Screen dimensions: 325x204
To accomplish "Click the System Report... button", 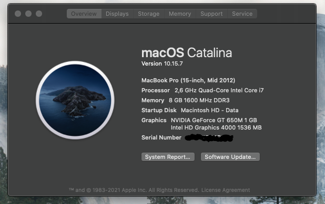I will (168, 157).
